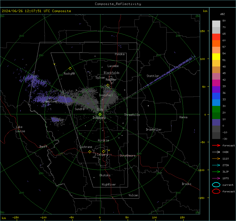
Task: Select the Hanna town label
Action: 183,117
